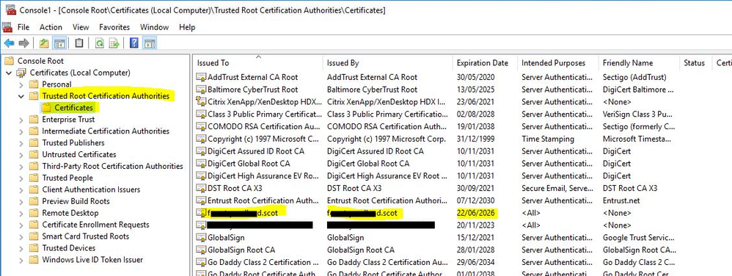
Task: Click the MMC toolbox icon beside File menu
Action: click(7, 27)
